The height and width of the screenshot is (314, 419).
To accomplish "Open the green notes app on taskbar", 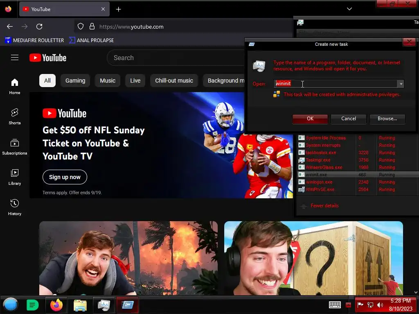I will [33, 305].
